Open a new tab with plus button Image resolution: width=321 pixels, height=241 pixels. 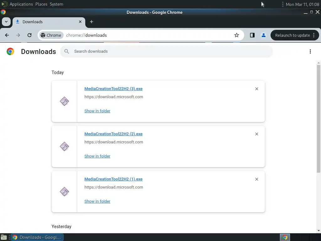tap(92, 22)
